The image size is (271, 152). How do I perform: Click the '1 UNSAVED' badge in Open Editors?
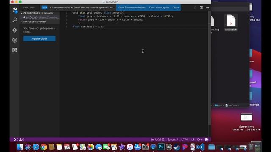[47, 13]
